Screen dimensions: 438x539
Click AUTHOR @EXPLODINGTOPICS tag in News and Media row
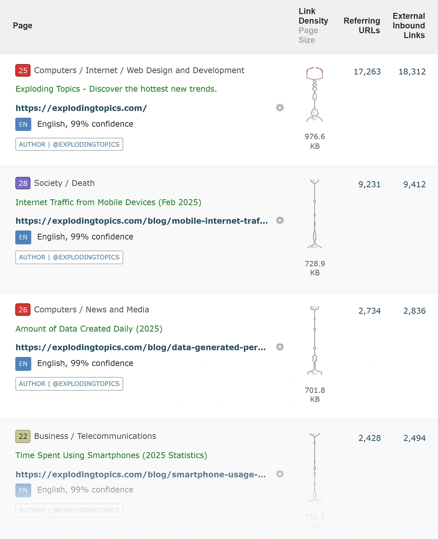[x=69, y=384]
